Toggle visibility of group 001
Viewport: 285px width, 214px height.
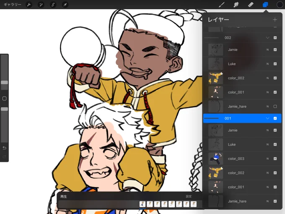[x=275, y=118]
